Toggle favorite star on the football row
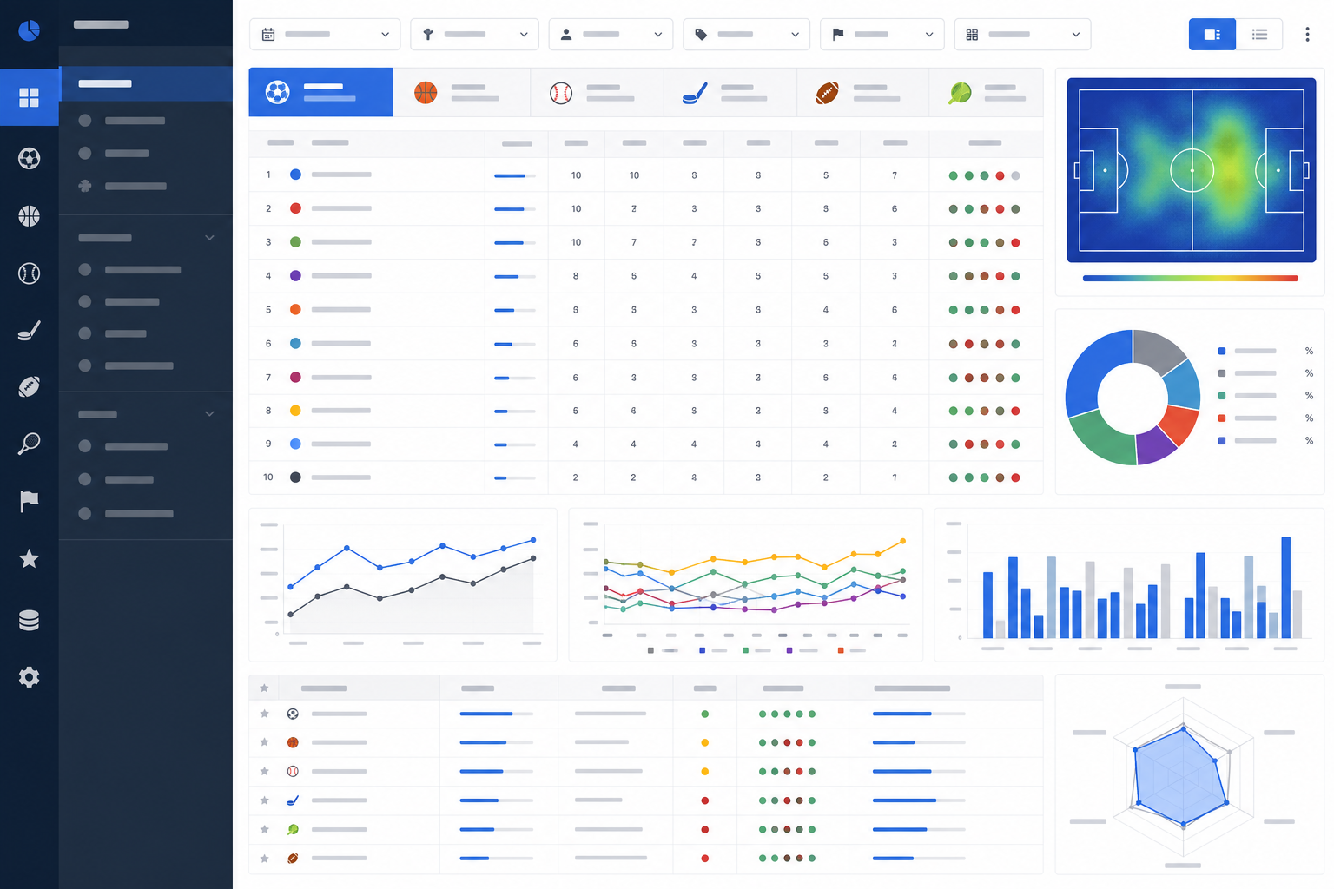Viewport: 1334px width, 889px height. coord(264,858)
